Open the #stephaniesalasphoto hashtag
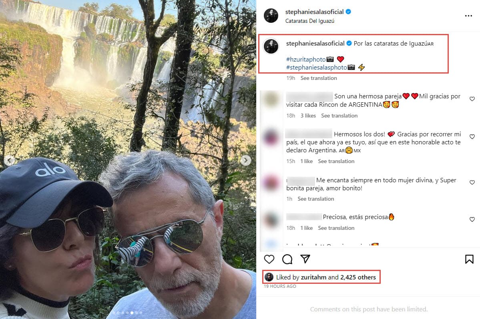The image size is (480, 319). (316, 67)
